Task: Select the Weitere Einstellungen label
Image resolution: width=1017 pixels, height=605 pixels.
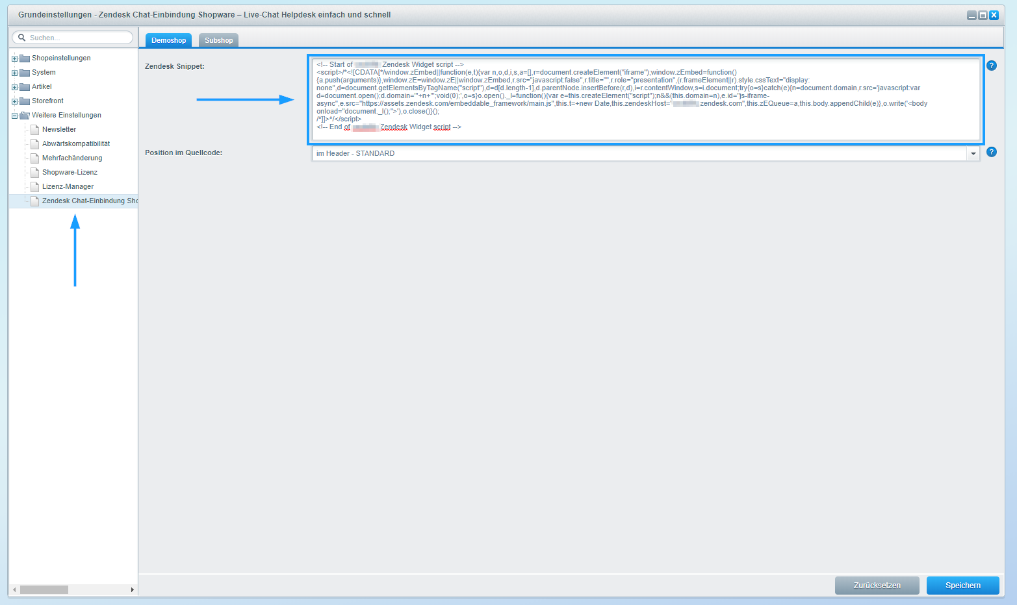Action: [66, 115]
